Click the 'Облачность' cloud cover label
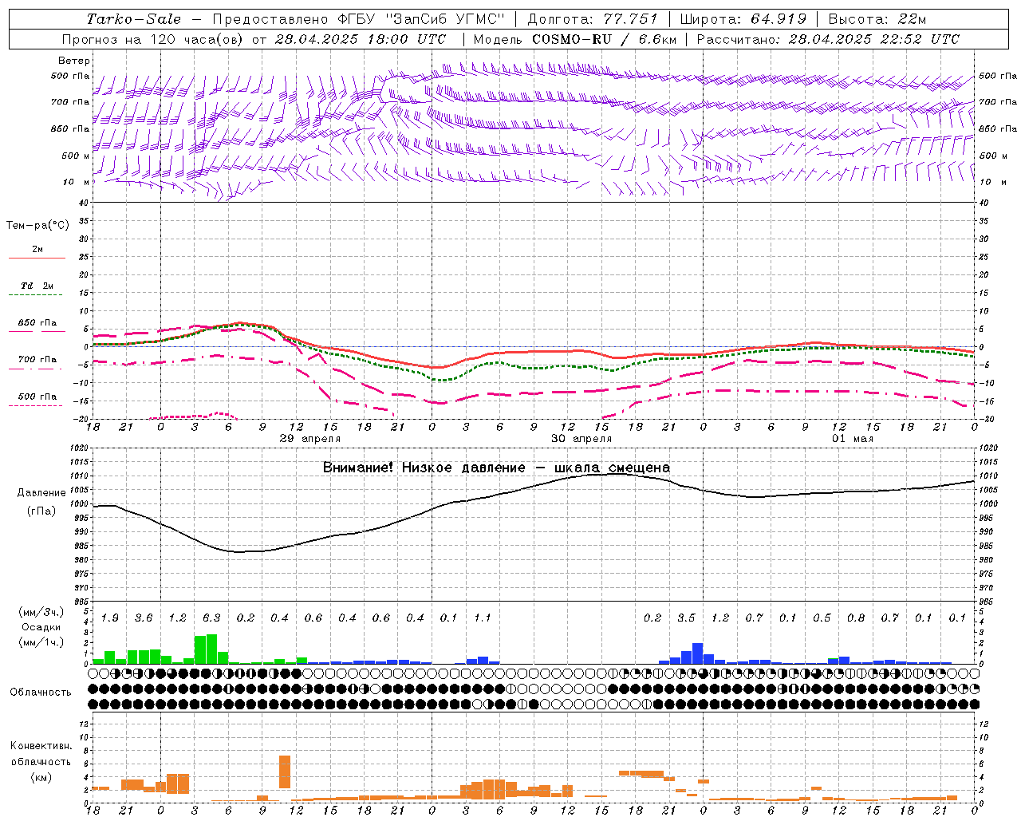Image resolution: width=1021 pixels, height=817 pixels. tap(41, 693)
